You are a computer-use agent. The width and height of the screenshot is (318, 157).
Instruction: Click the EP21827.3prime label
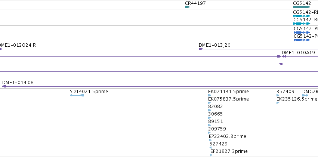tap(229, 151)
